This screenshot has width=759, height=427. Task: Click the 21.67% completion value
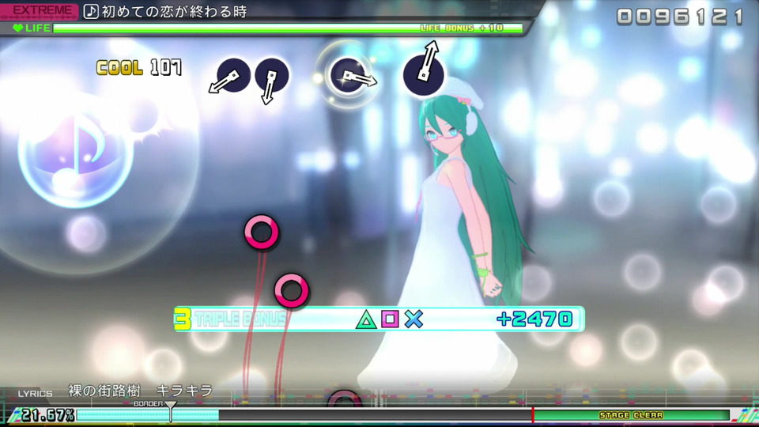(48, 415)
